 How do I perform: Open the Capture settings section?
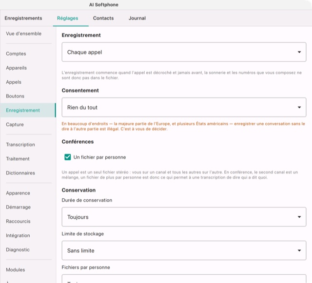[15, 125]
